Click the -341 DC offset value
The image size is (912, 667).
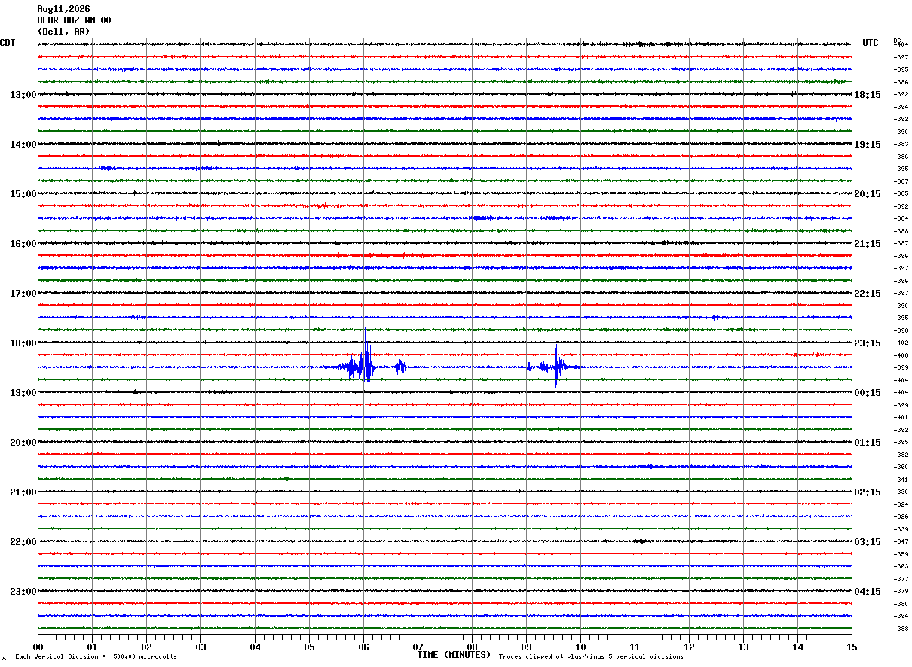point(901,480)
